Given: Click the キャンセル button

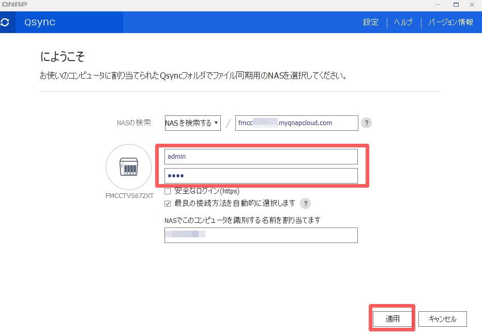Looking at the screenshot, I should (x=443, y=319).
